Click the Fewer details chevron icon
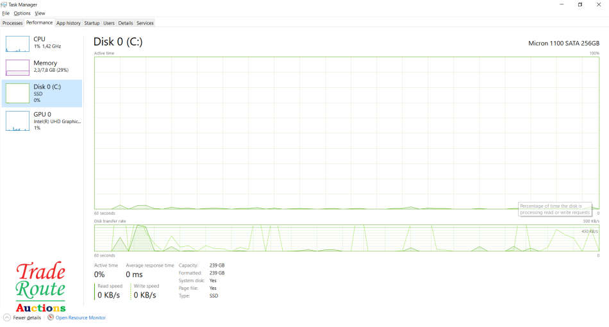This screenshot has height=327, width=609. click(x=7, y=317)
